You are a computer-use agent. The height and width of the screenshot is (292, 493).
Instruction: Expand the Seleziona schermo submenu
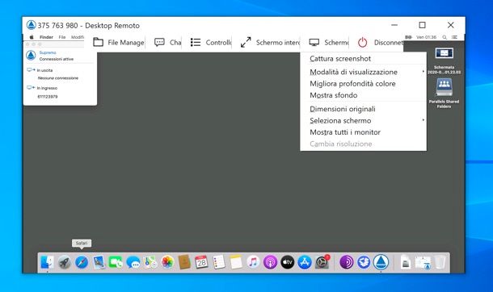coord(363,121)
